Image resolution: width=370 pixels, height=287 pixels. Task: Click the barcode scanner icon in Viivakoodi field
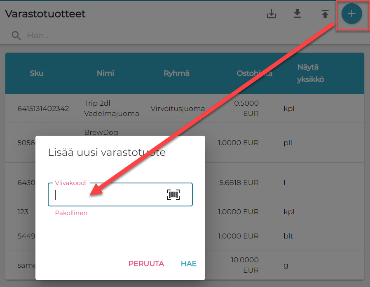pos(173,195)
